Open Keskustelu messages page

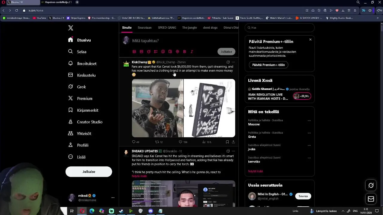[x=82, y=75]
